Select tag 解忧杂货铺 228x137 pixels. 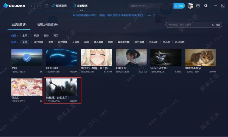[124, 42]
